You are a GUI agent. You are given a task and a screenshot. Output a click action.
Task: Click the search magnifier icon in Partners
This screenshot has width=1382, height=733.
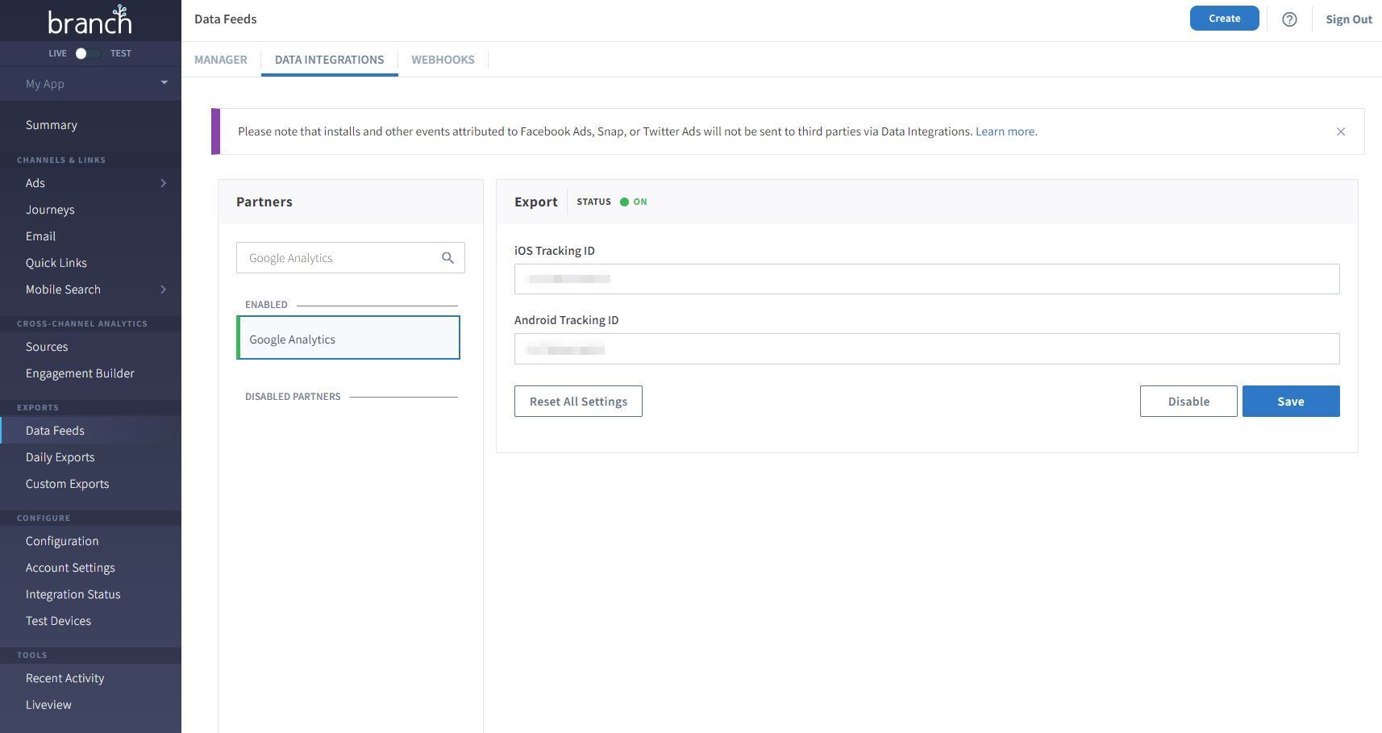pos(447,258)
